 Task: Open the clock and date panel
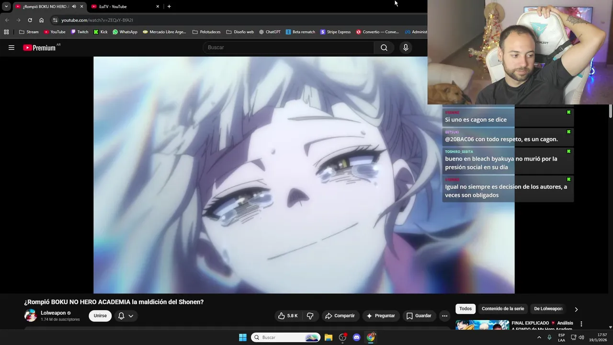tap(598, 337)
